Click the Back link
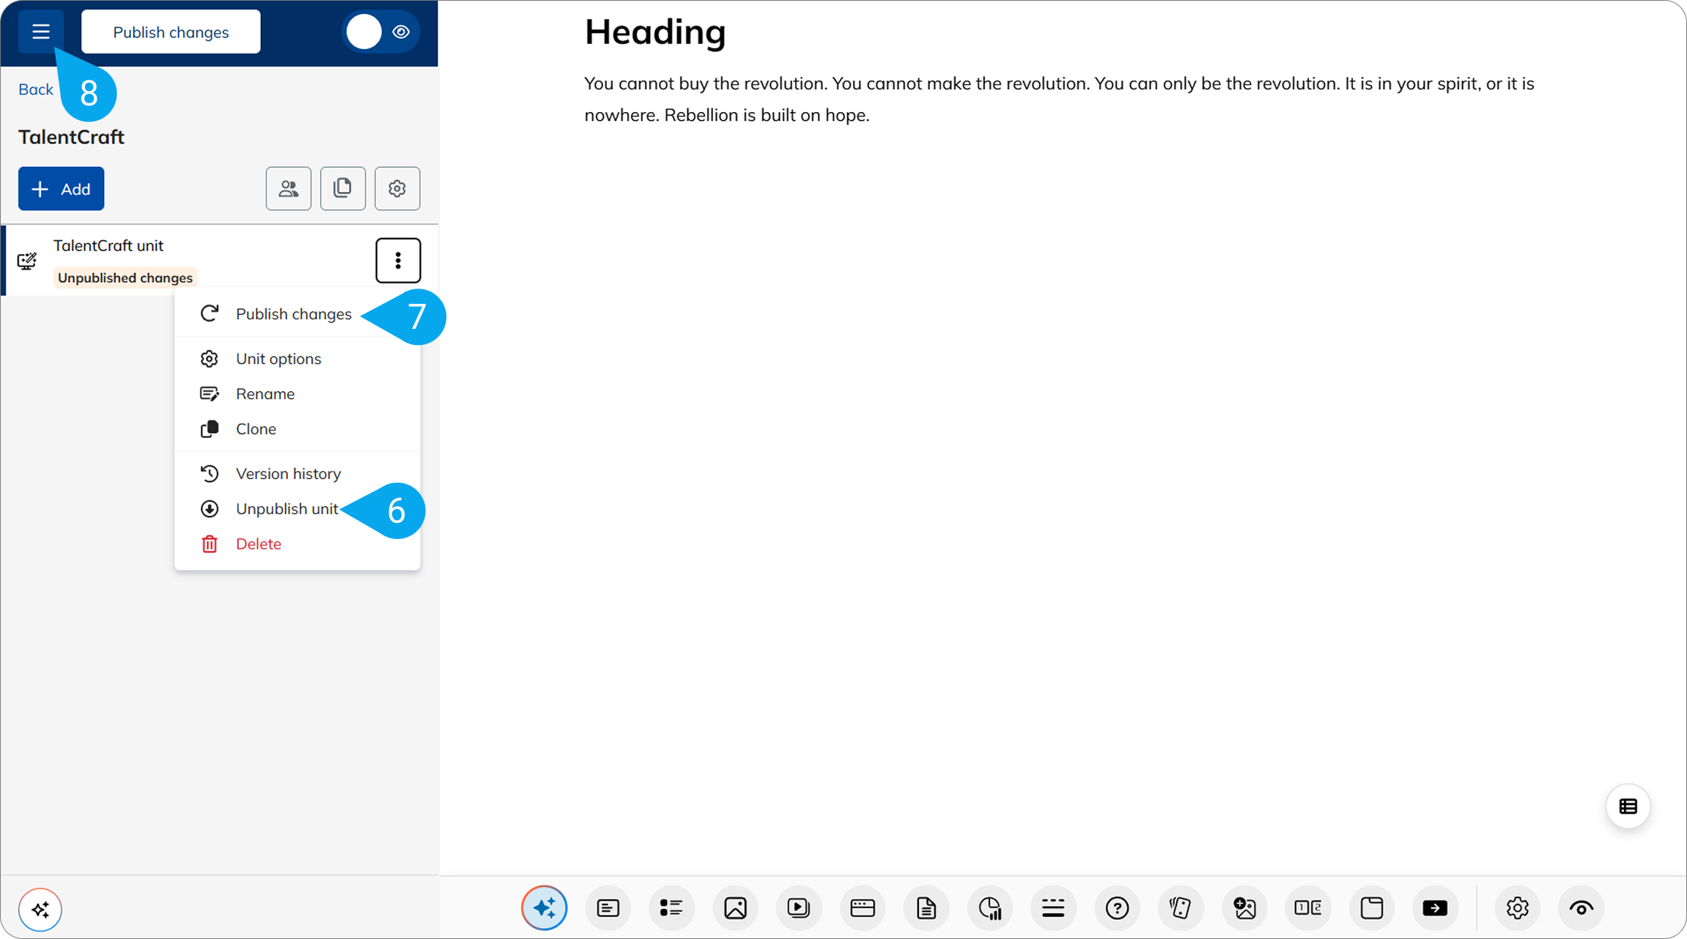Viewport: 1687px width, 939px height. 35,89
